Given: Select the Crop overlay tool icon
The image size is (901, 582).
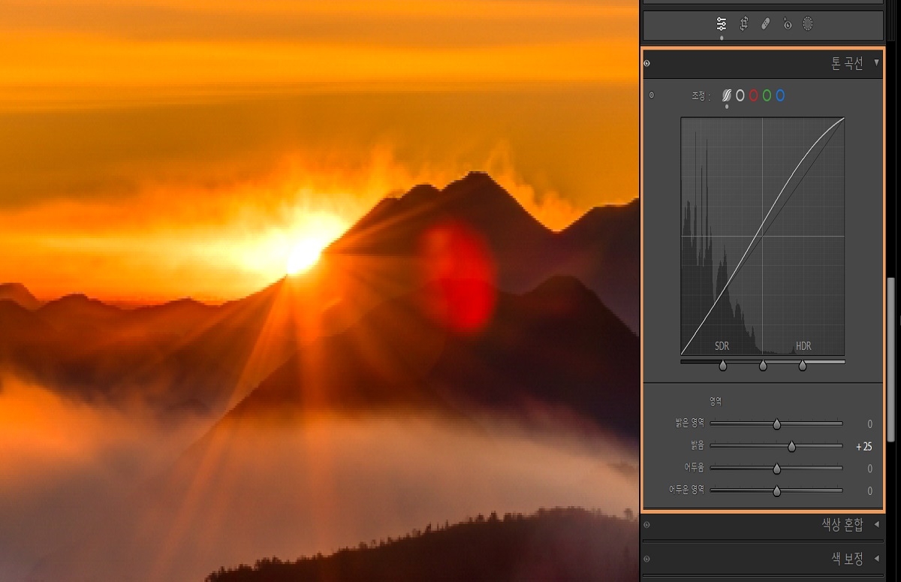Looking at the screenshot, I should [x=743, y=24].
